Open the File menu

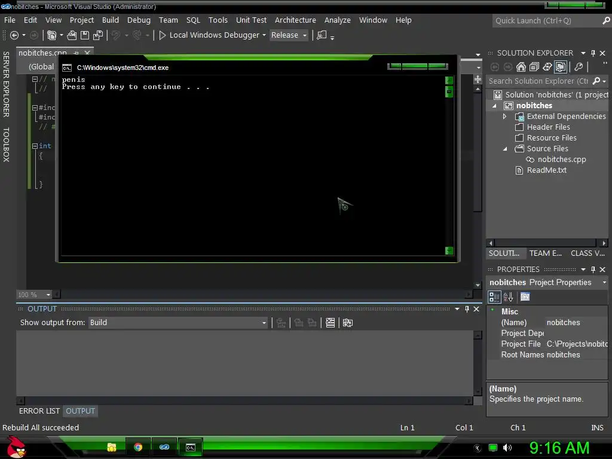click(x=10, y=20)
